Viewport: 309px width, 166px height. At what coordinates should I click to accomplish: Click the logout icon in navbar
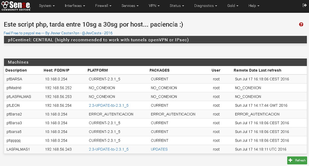coord(304,5)
